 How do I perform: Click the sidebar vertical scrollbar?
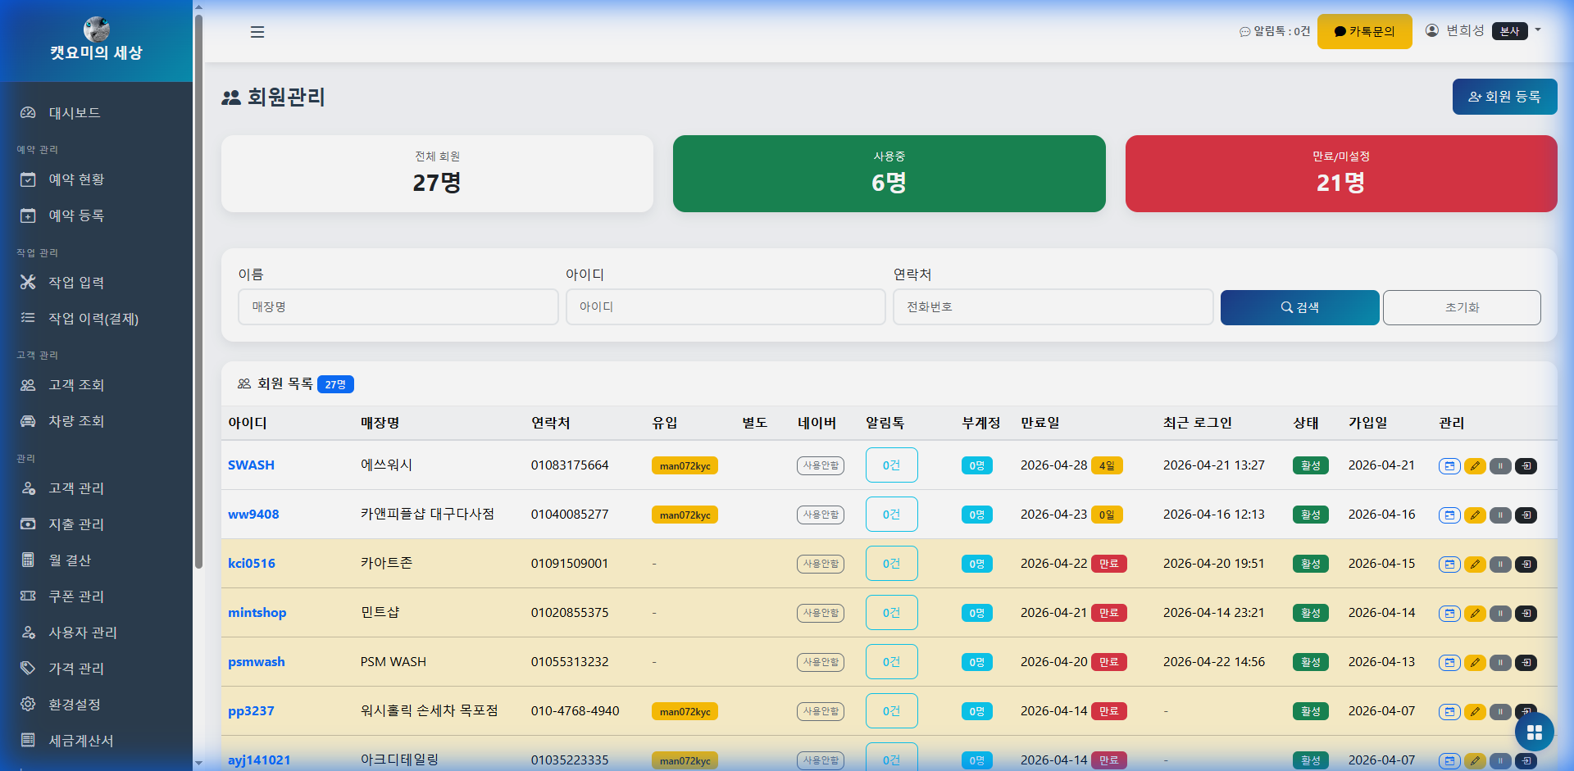click(198, 291)
